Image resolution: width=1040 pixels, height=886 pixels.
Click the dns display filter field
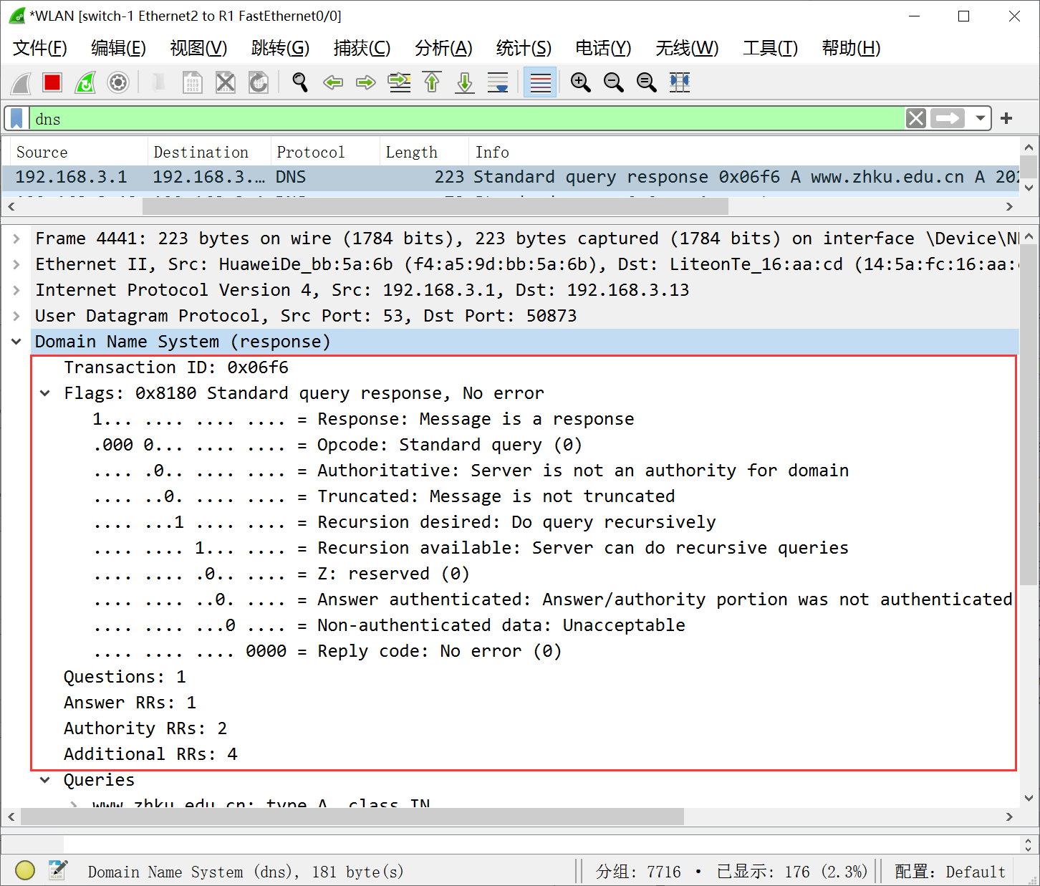pyautogui.click(x=467, y=118)
